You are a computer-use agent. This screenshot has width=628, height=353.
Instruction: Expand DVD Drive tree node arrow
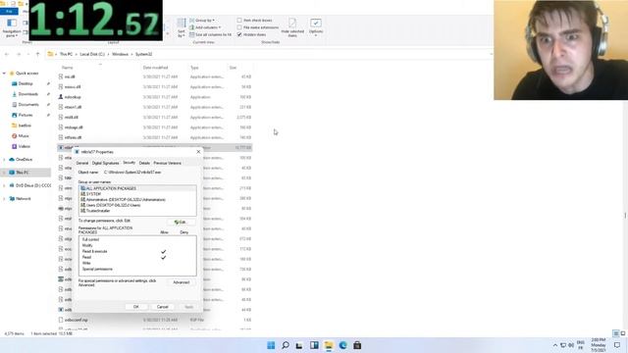pyautogui.click(x=4, y=185)
